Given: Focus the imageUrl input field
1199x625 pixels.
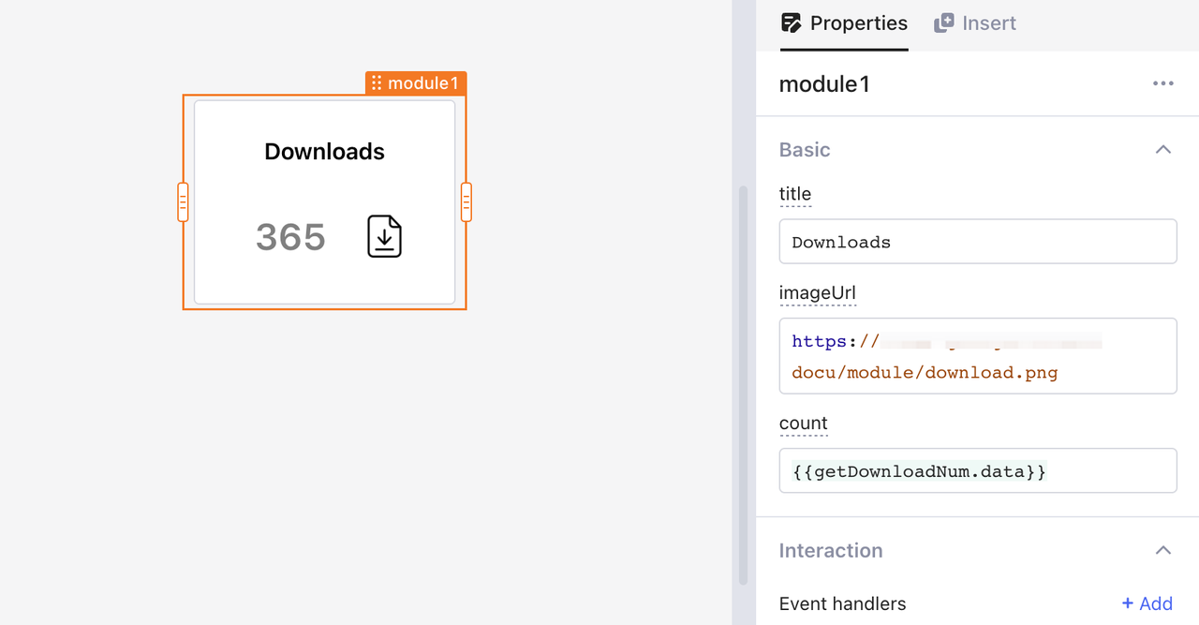Looking at the screenshot, I should (x=977, y=356).
